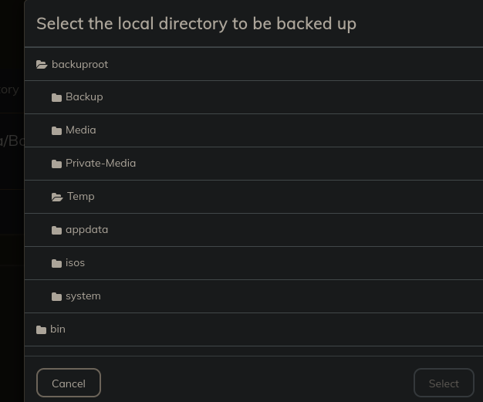Click the appdata folder icon
Screen dimensions: 483x402
point(56,230)
